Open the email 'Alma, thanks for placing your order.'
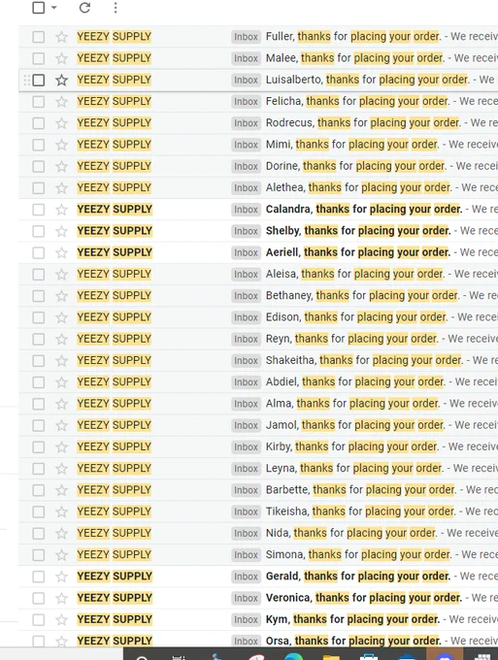Screen dimensions: 498x660 pyautogui.click(x=352, y=404)
